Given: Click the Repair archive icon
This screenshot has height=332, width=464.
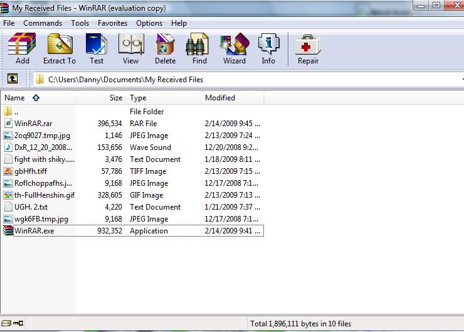Looking at the screenshot, I should [x=308, y=45].
